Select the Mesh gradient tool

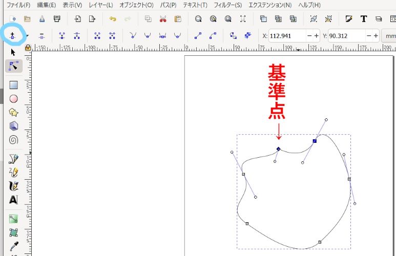[14, 232]
